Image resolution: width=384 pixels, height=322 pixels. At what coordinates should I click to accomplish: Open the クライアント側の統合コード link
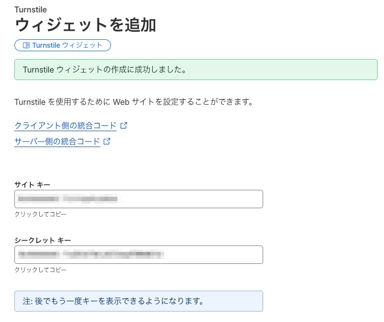[65, 125]
